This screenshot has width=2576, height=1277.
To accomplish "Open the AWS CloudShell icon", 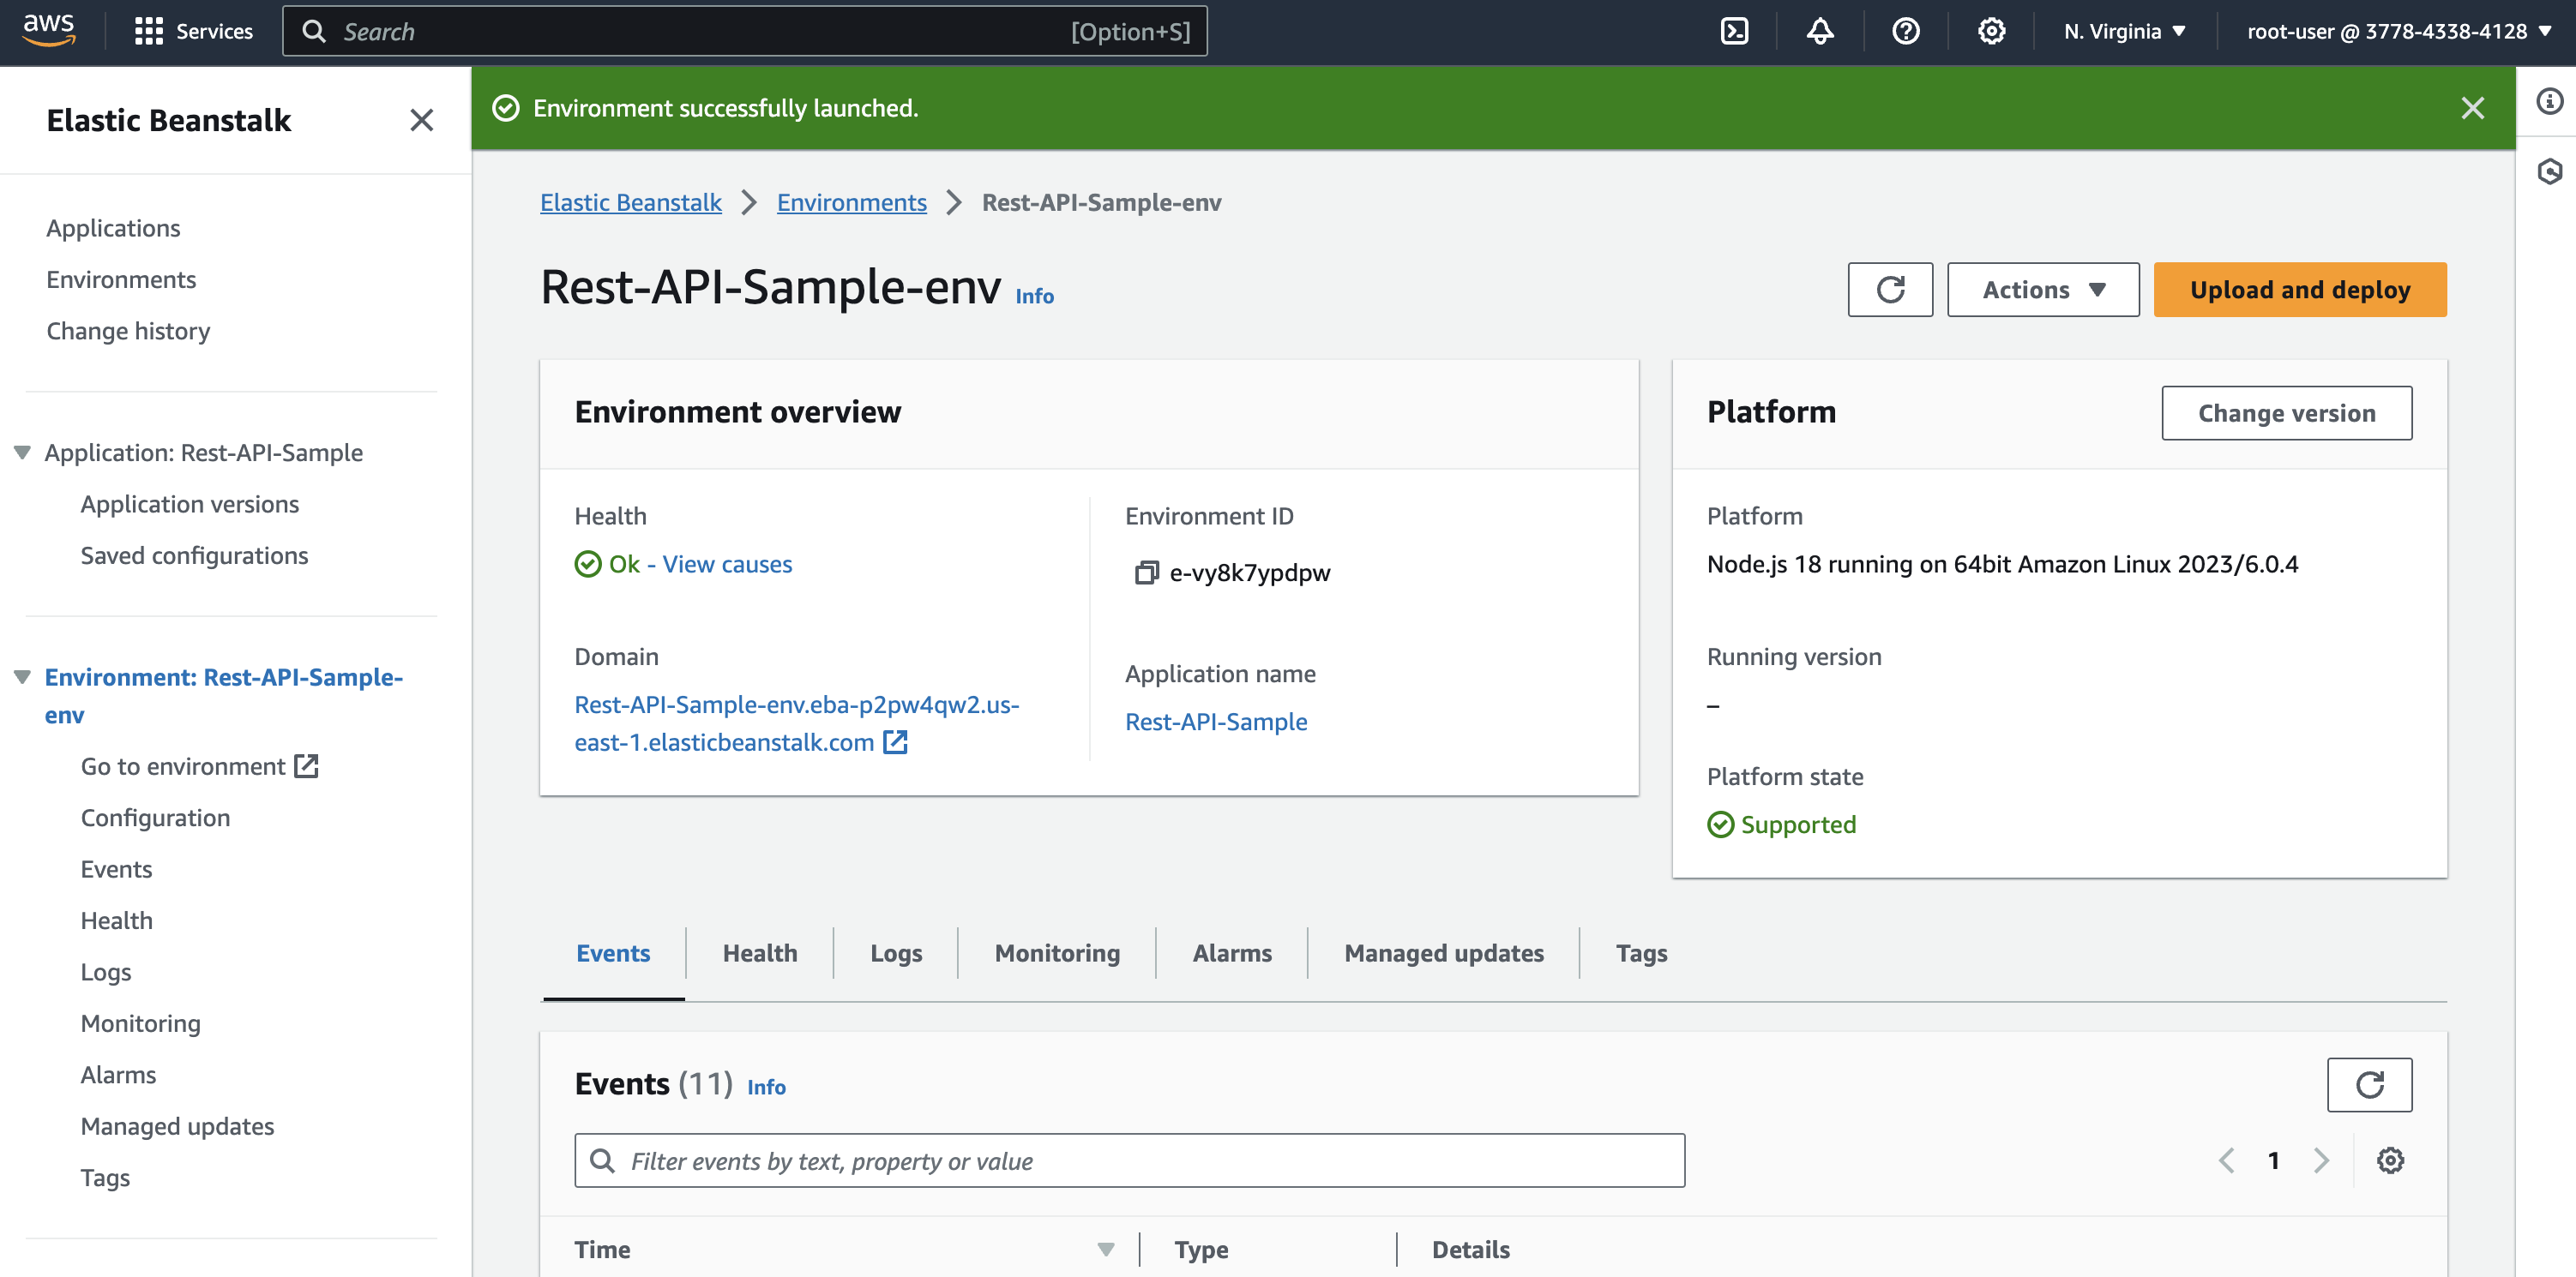I will [x=1734, y=32].
